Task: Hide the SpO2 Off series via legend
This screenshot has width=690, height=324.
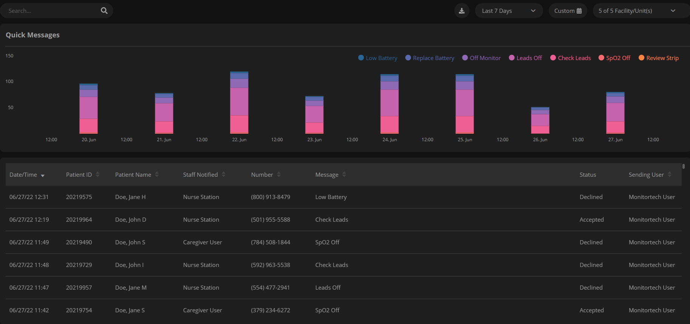Action: 614,58
